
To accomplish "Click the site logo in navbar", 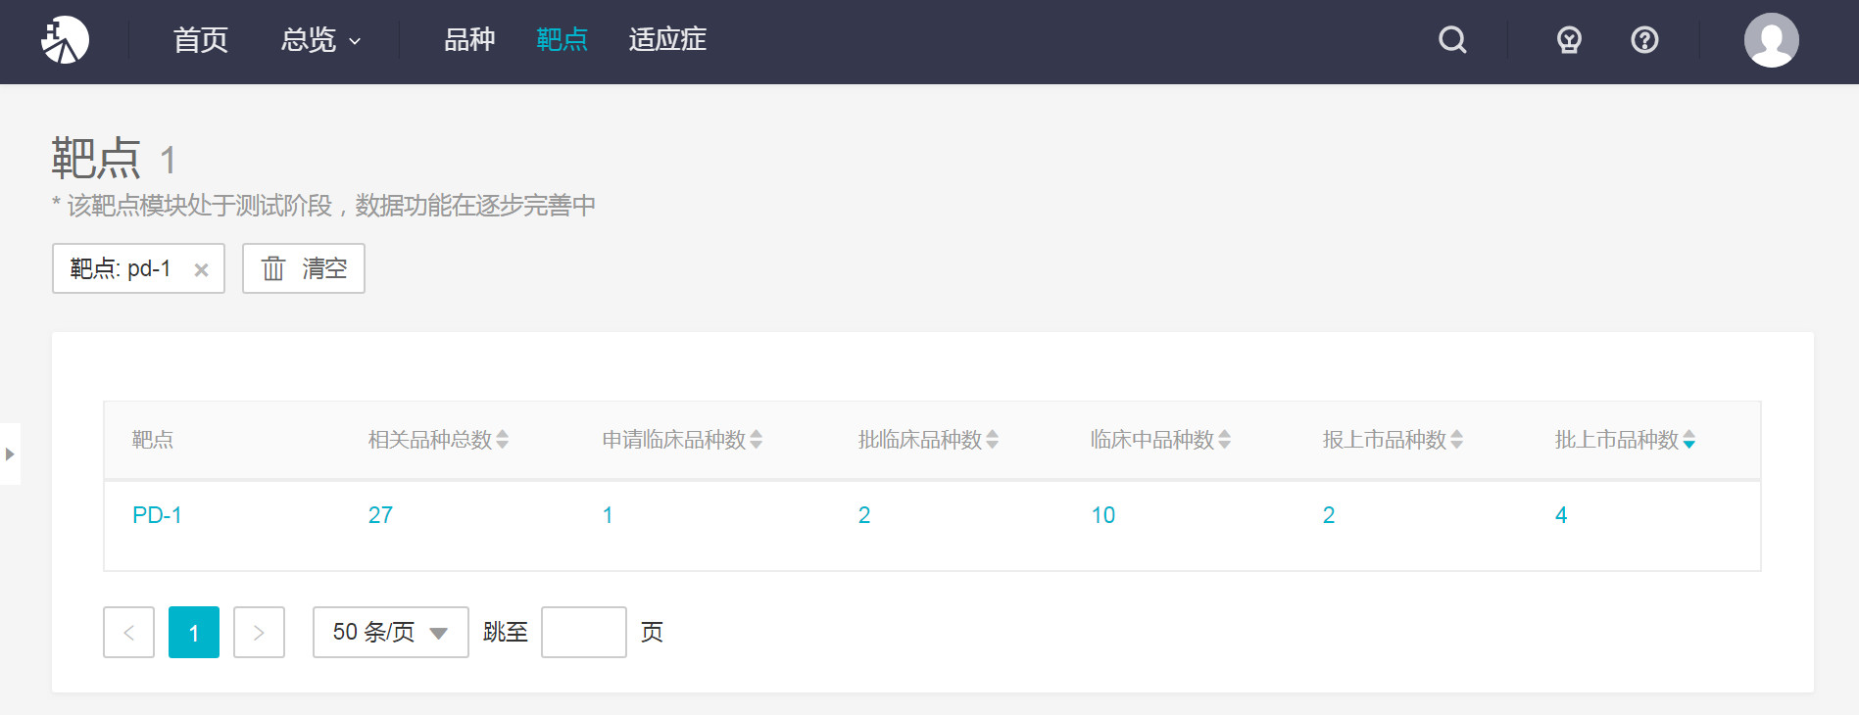I will coord(65,40).
